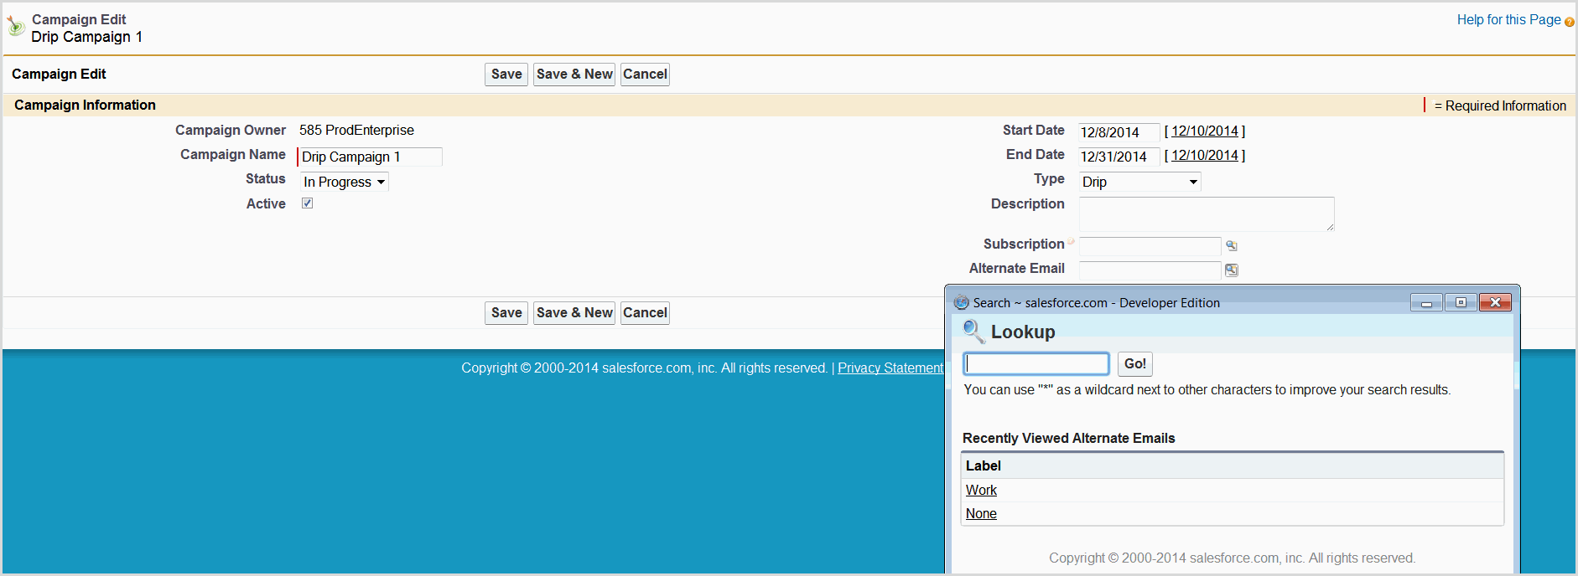Expand the Status dropdown
1578x576 pixels.
pos(345,182)
